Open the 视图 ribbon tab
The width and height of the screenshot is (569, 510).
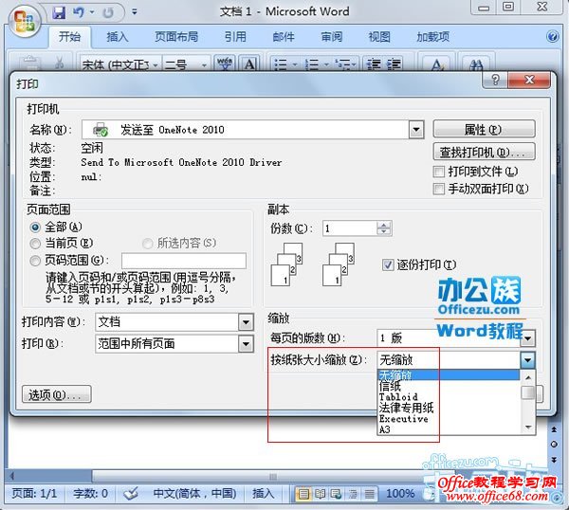pyautogui.click(x=379, y=37)
